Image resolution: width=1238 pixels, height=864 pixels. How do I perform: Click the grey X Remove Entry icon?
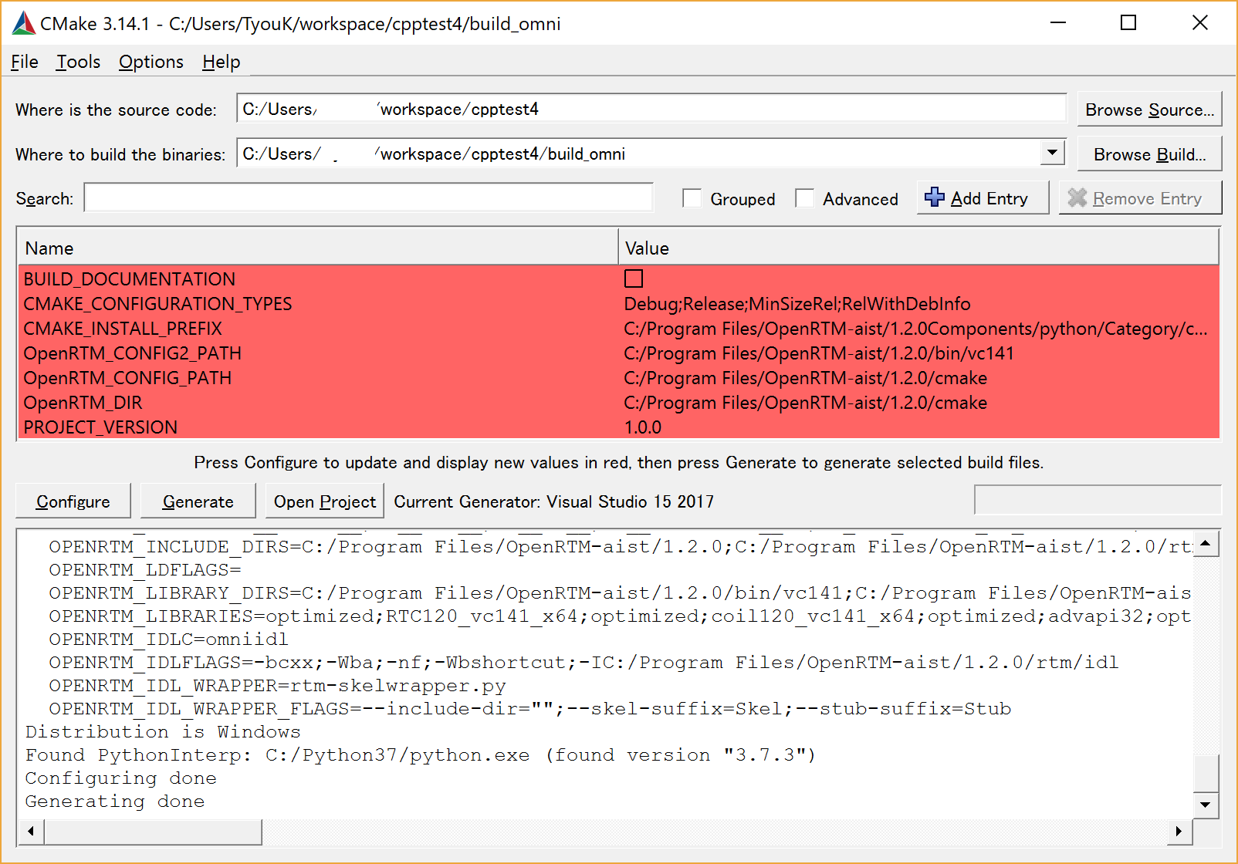click(1077, 198)
